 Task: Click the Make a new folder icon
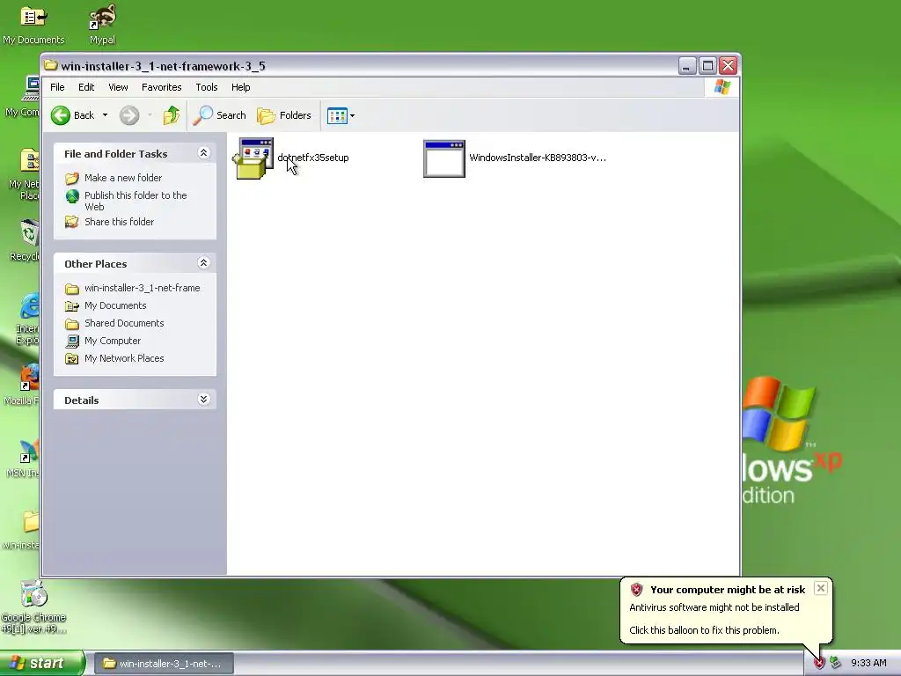(72, 178)
